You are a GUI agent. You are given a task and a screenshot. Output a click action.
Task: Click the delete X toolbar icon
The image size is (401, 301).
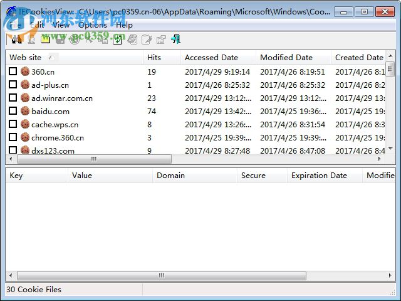coord(89,40)
